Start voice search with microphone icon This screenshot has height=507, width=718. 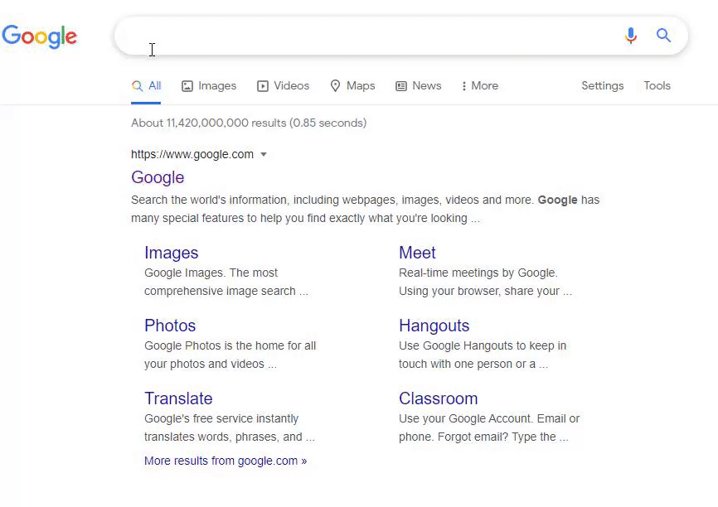coord(631,36)
